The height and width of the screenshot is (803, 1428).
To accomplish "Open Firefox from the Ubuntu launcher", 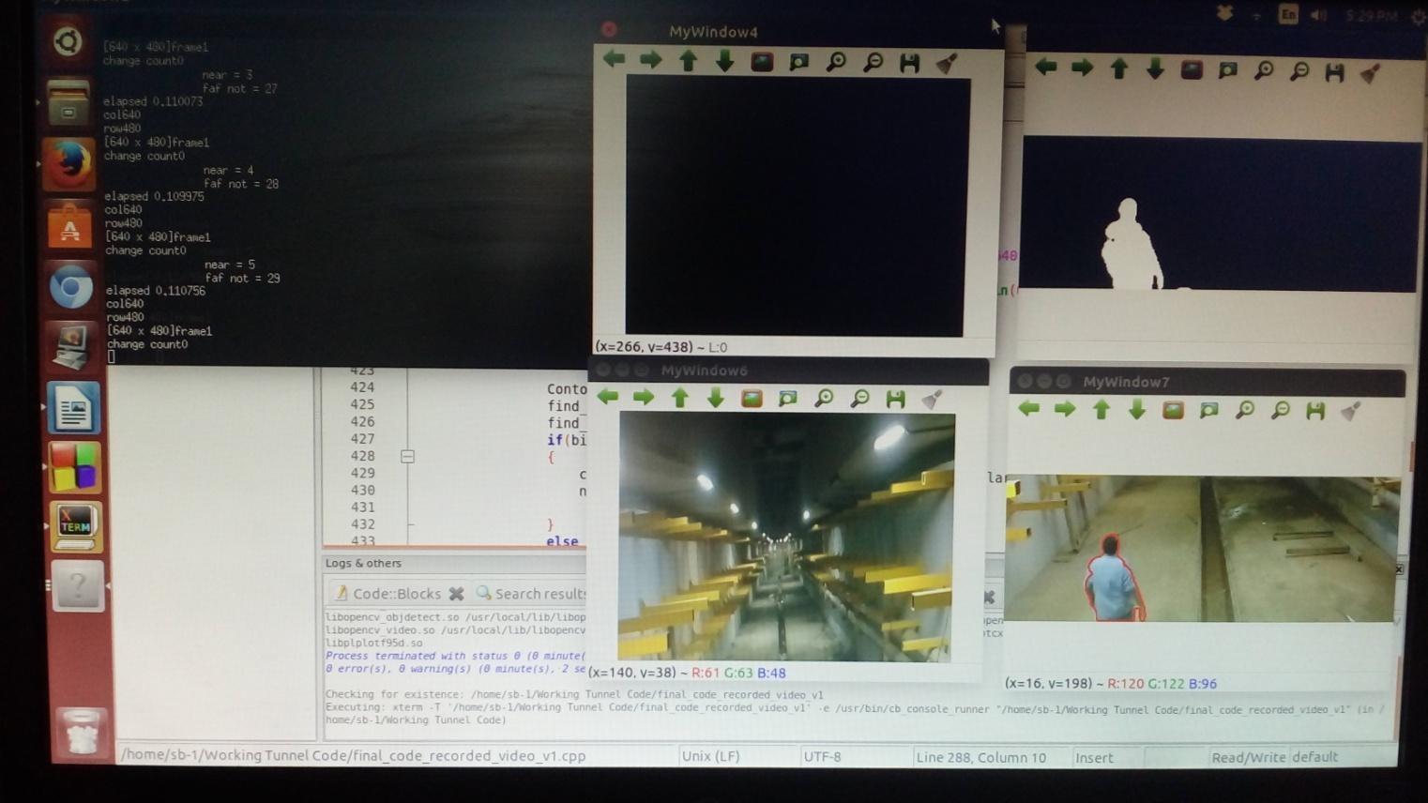I will click(x=69, y=164).
